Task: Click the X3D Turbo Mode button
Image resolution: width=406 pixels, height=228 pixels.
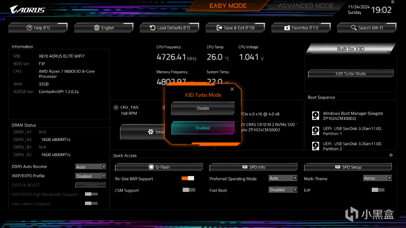Action: pyautogui.click(x=351, y=73)
